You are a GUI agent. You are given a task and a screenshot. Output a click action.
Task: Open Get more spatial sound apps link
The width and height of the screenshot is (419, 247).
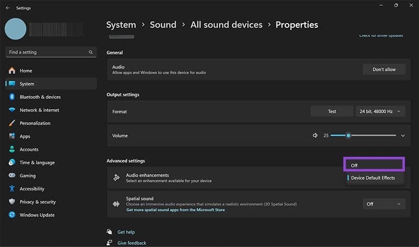175,210
